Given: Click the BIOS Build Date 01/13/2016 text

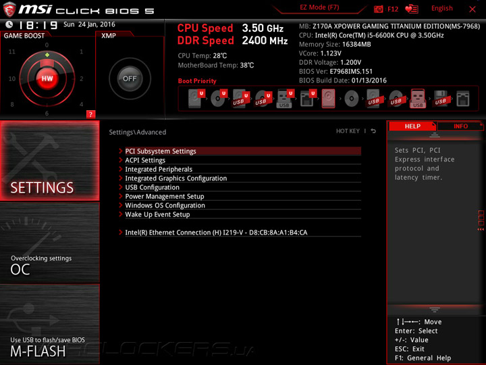Looking at the screenshot, I should (x=342, y=80).
